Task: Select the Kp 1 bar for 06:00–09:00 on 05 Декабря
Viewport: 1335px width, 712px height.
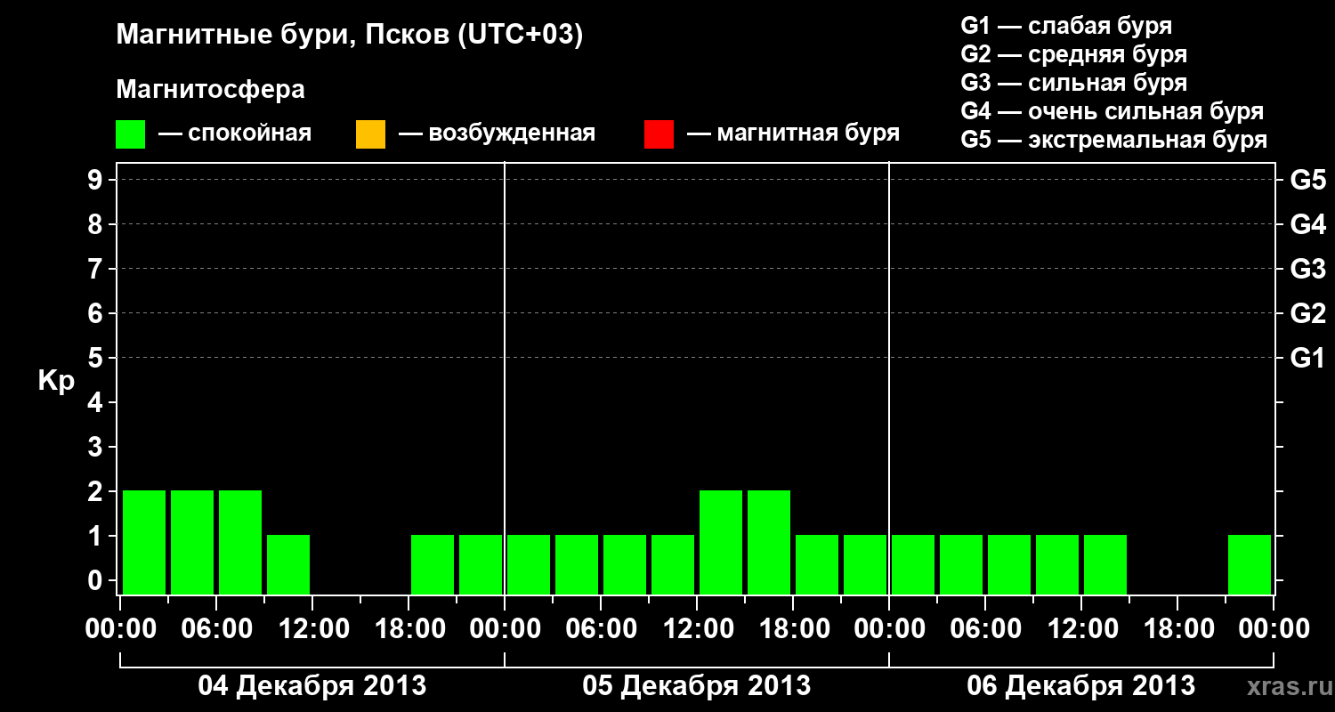Action: [x=625, y=564]
